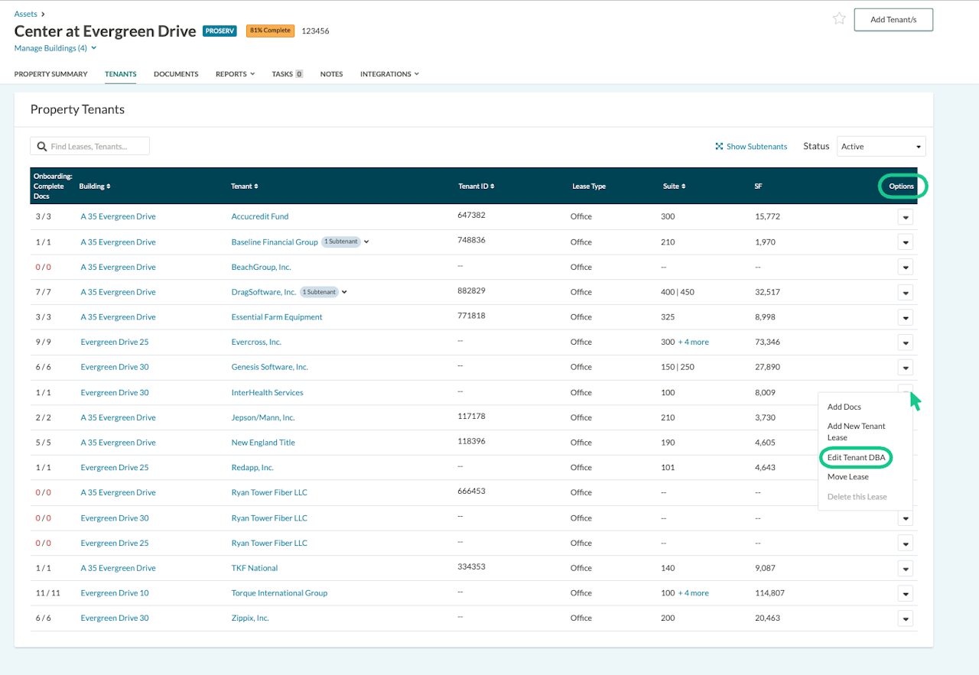Choose Move Lease from context menu
The height and width of the screenshot is (675, 979).
pos(847,477)
